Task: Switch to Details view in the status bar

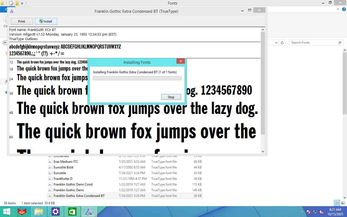Action: pos(337,203)
